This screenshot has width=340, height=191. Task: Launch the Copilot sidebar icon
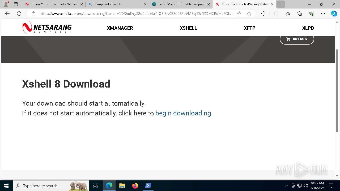(x=334, y=14)
